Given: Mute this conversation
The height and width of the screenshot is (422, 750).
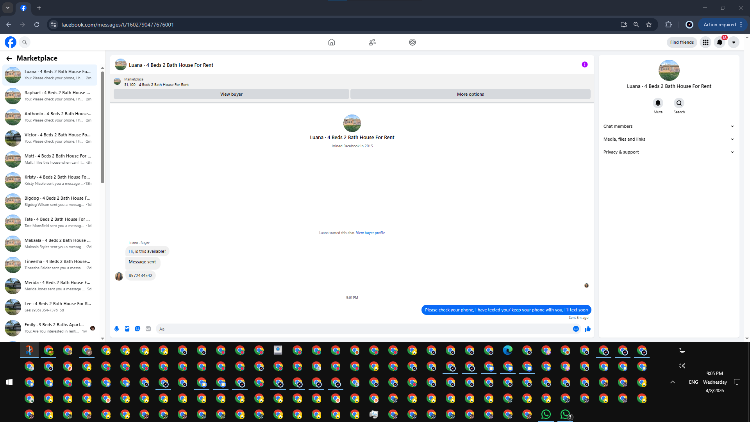Looking at the screenshot, I should click(x=658, y=103).
